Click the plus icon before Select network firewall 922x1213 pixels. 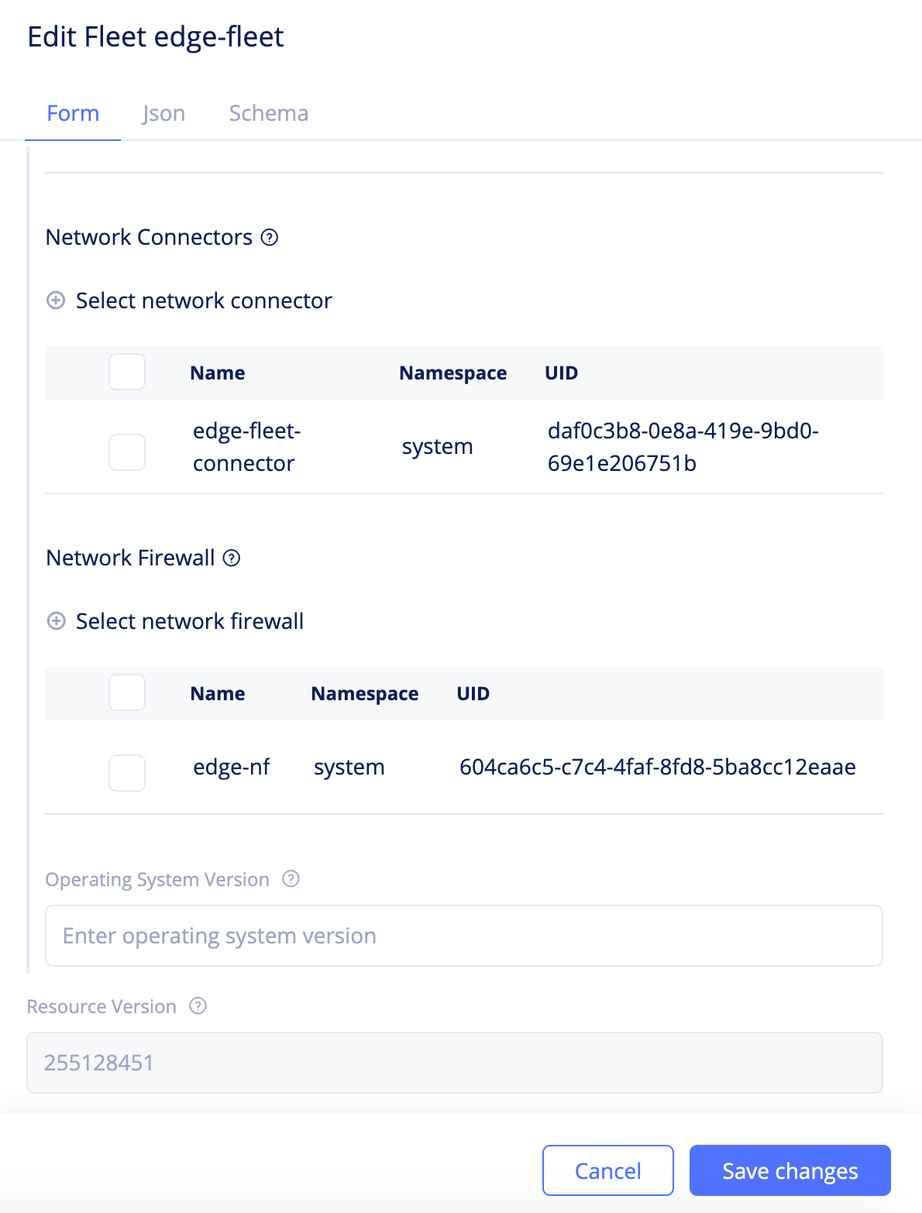55,621
